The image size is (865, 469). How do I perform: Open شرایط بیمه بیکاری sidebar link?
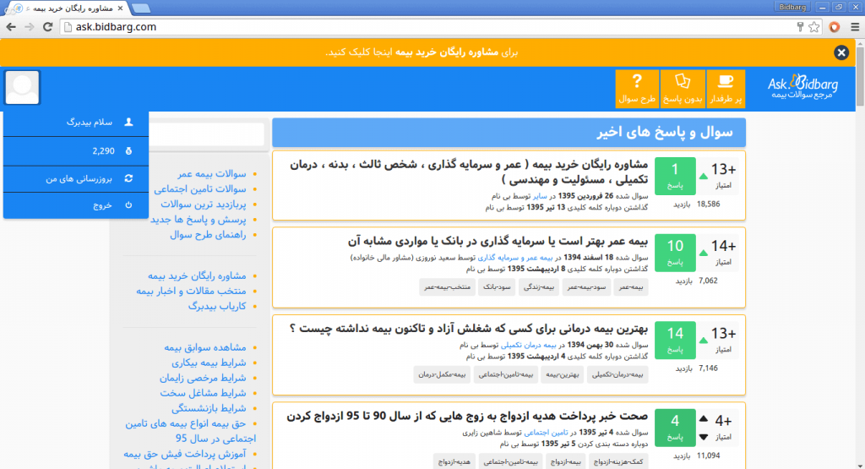pyautogui.click(x=209, y=363)
